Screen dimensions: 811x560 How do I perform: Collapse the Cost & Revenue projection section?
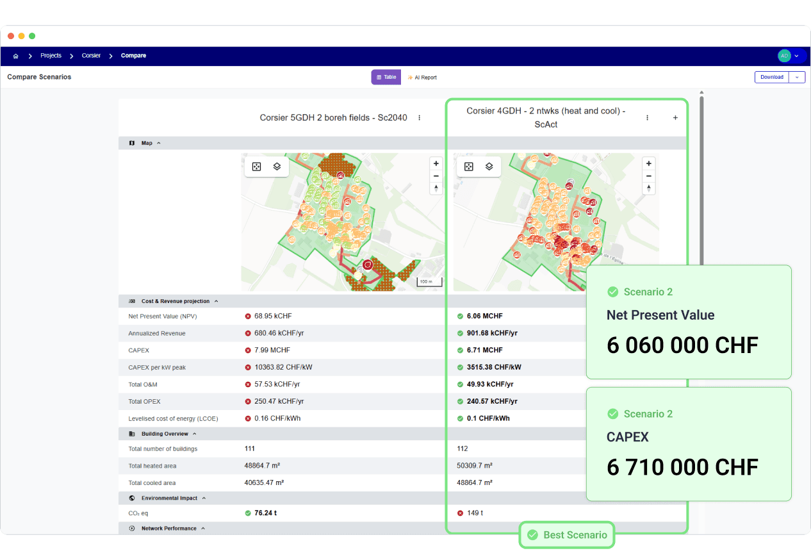pyautogui.click(x=216, y=301)
